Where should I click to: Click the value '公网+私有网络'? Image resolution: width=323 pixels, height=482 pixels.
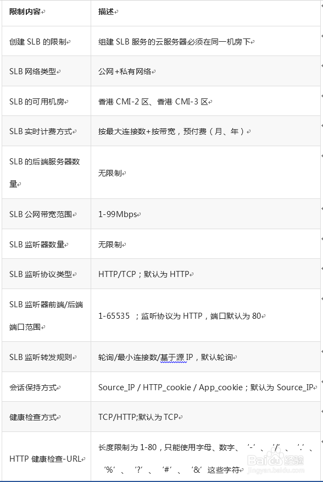coord(125,71)
